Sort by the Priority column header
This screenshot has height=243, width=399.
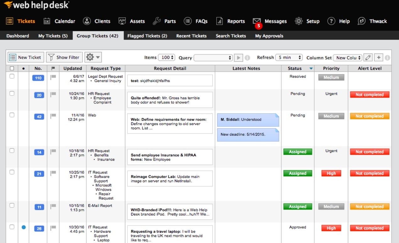[x=331, y=68]
